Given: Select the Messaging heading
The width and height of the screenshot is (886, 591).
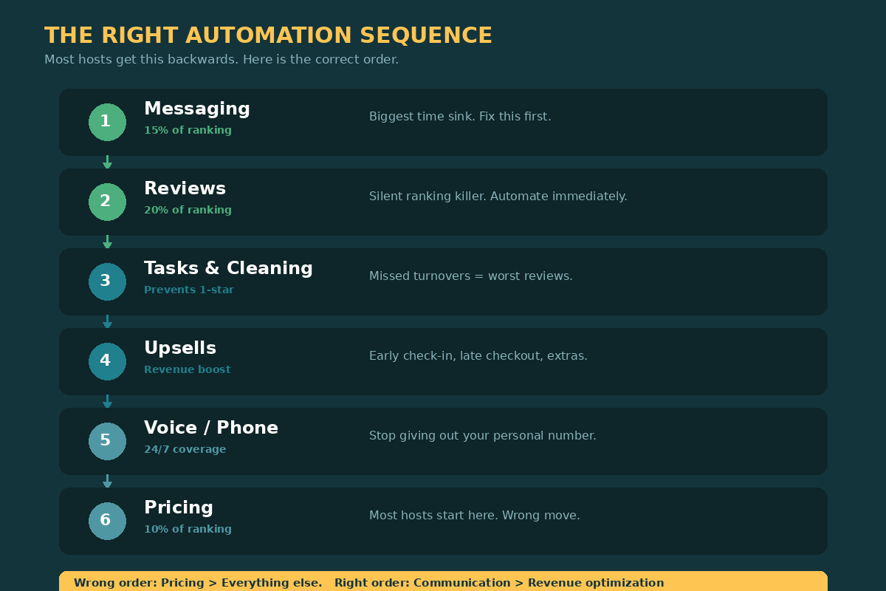Looking at the screenshot, I should click(197, 109).
